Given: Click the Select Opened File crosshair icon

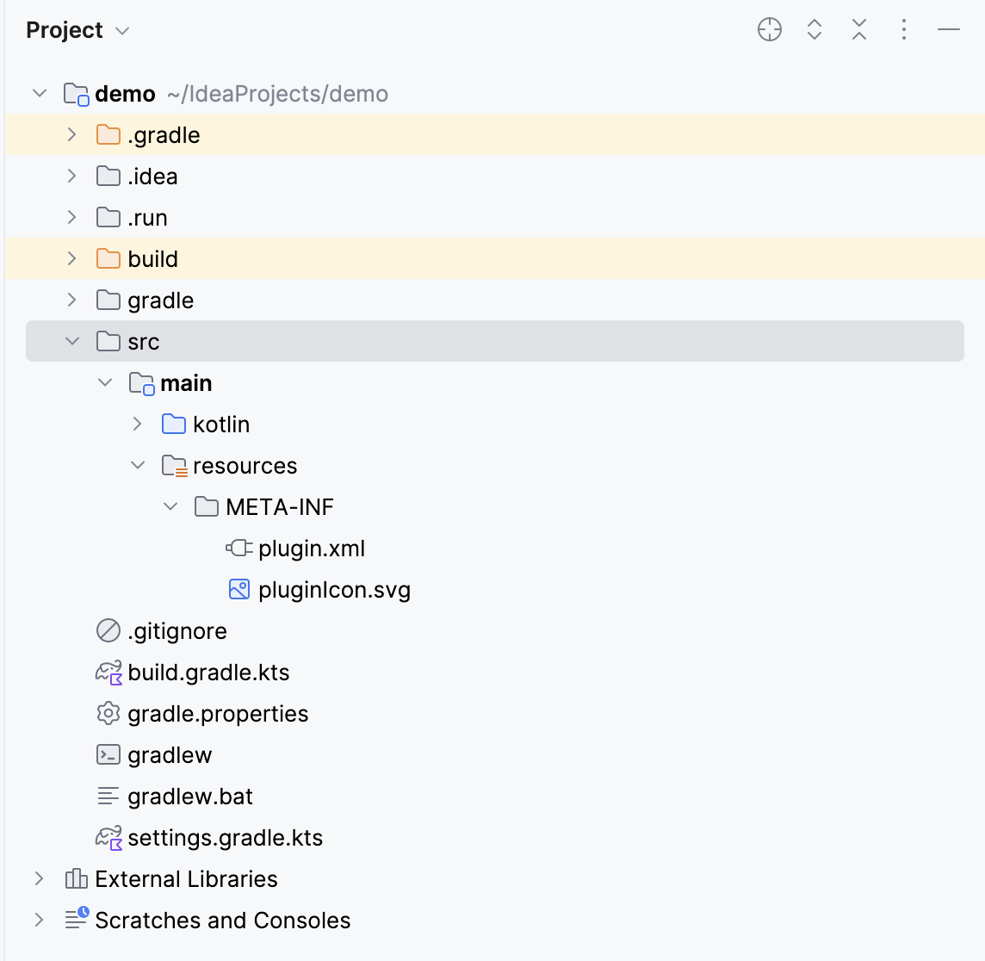Looking at the screenshot, I should pos(770,30).
